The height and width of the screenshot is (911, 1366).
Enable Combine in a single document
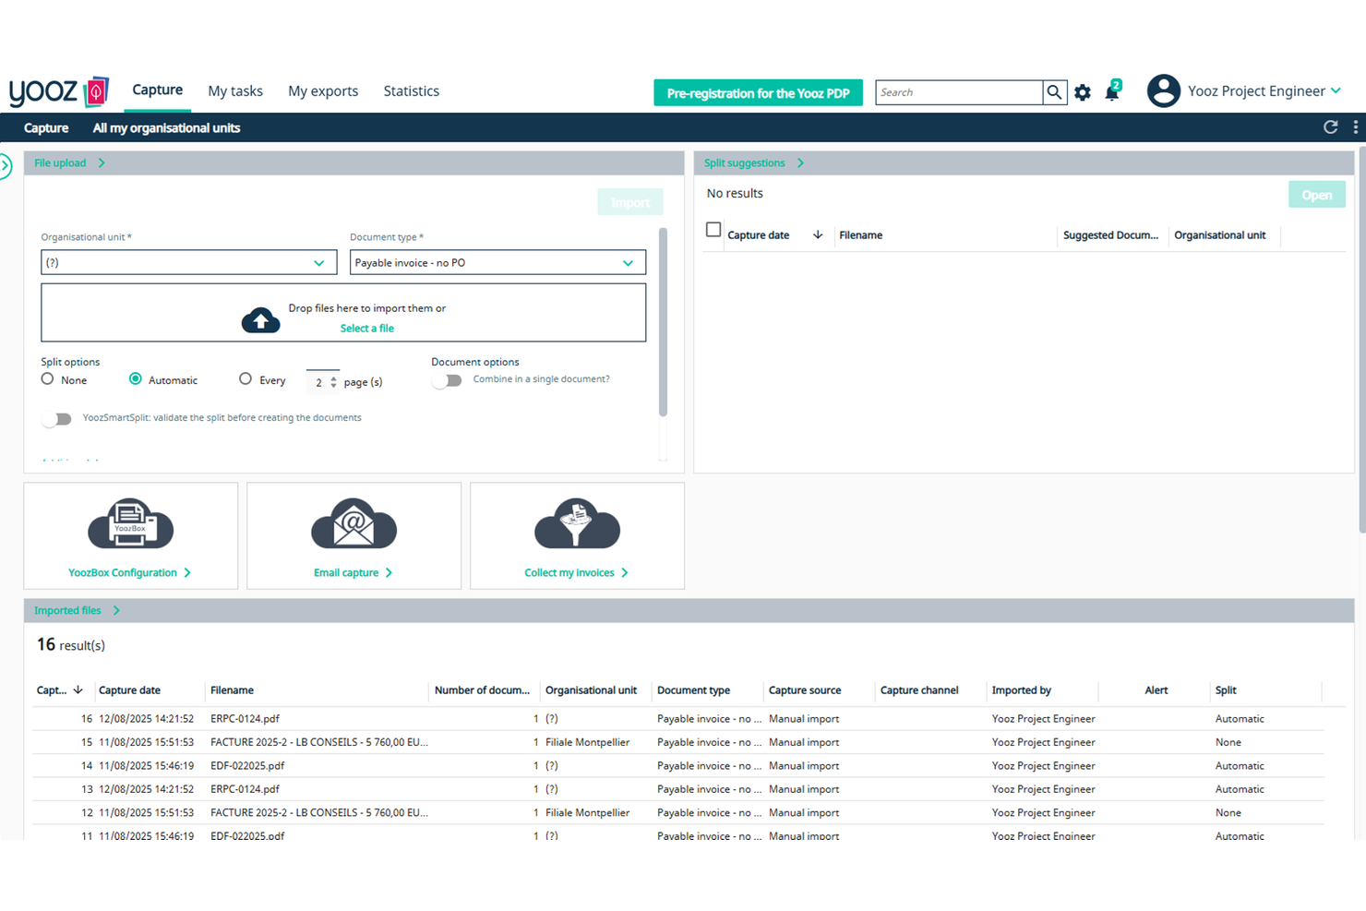pyautogui.click(x=447, y=380)
